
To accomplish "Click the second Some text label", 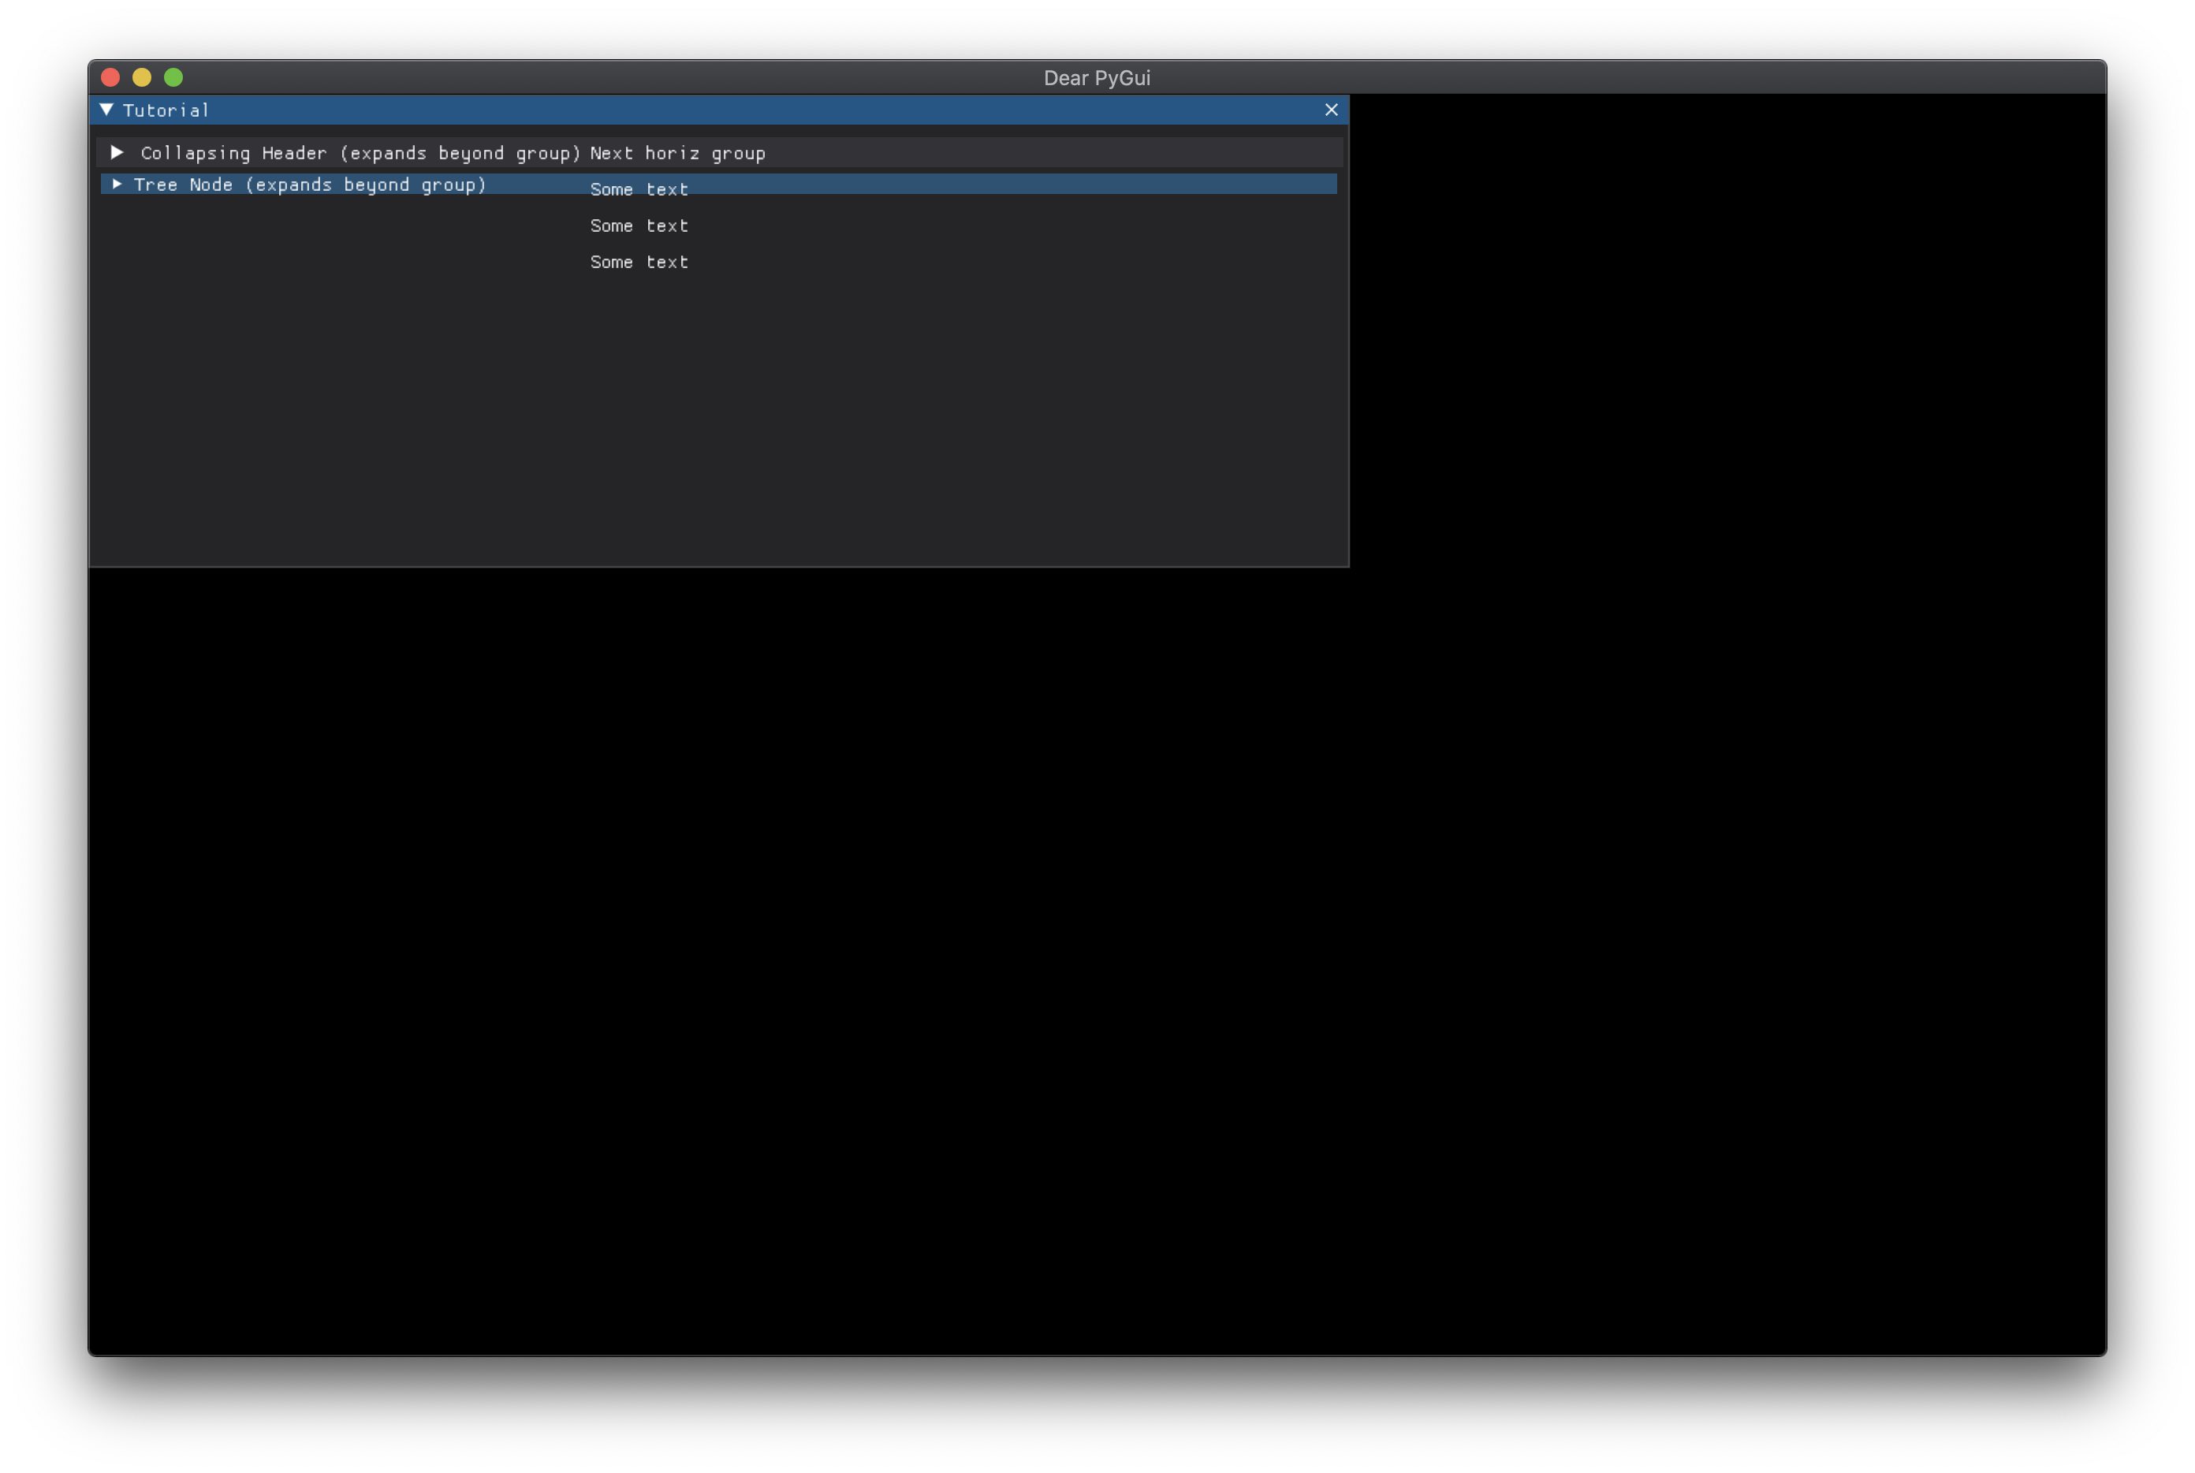I will coord(639,226).
